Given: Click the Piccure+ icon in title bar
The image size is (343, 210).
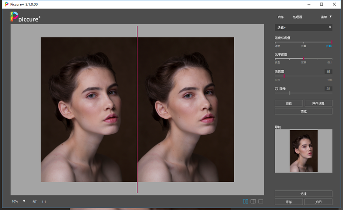Looking at the screenshot, I should [x=6, y=4].
